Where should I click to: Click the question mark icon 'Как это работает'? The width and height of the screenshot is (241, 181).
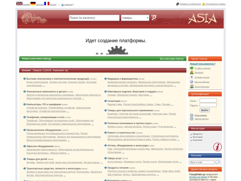point(192,82)
